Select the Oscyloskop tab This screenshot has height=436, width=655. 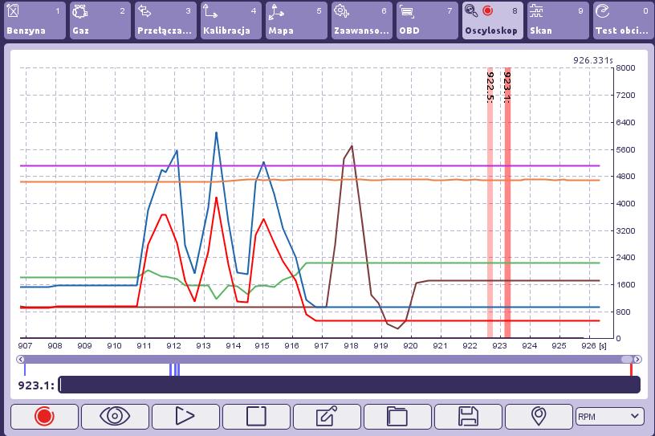[493, 20]
